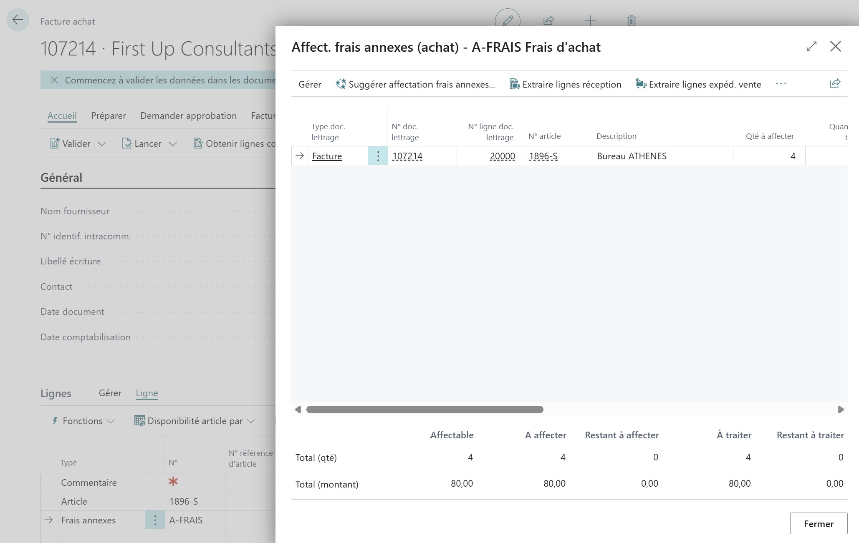859x543 pixels.
Task: Open document link 107214
Action: point(407,156)
